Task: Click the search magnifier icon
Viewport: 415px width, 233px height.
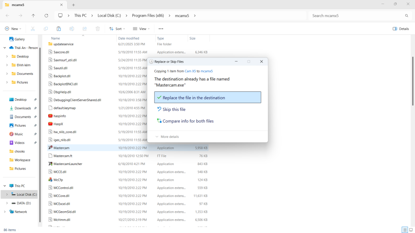Action: pos(406,16)
